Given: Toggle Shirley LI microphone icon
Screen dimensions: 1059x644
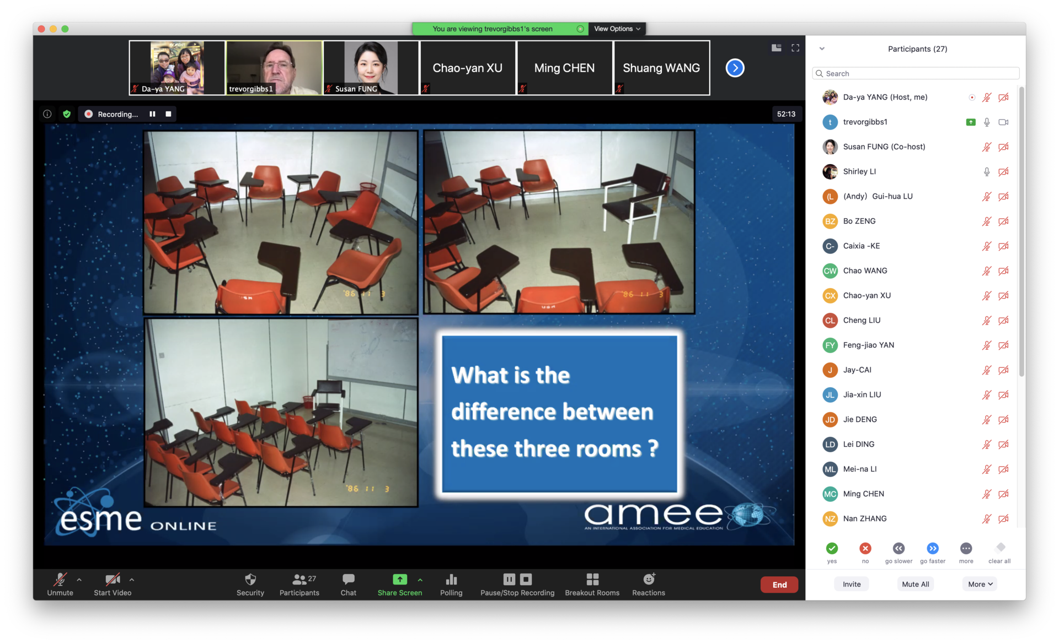Looking at the screenshot, I should 987,172.
